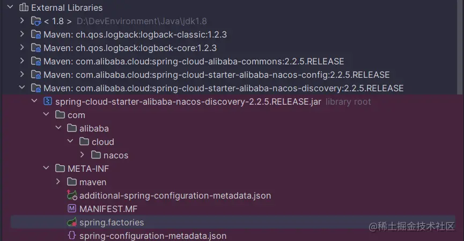Click the nacos-discovery jar file icon
This screenshot has height=241, width=464.
[48, 101]
